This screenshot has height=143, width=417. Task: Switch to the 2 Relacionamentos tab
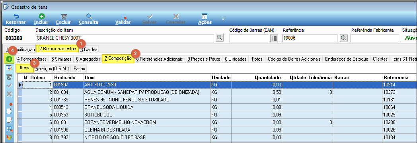tap(57, 49)
